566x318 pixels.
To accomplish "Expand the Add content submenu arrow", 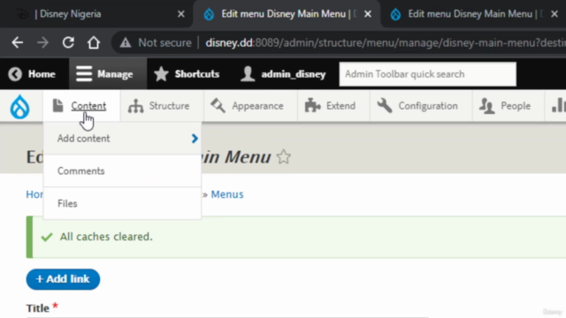I will [x=195, y=139].
